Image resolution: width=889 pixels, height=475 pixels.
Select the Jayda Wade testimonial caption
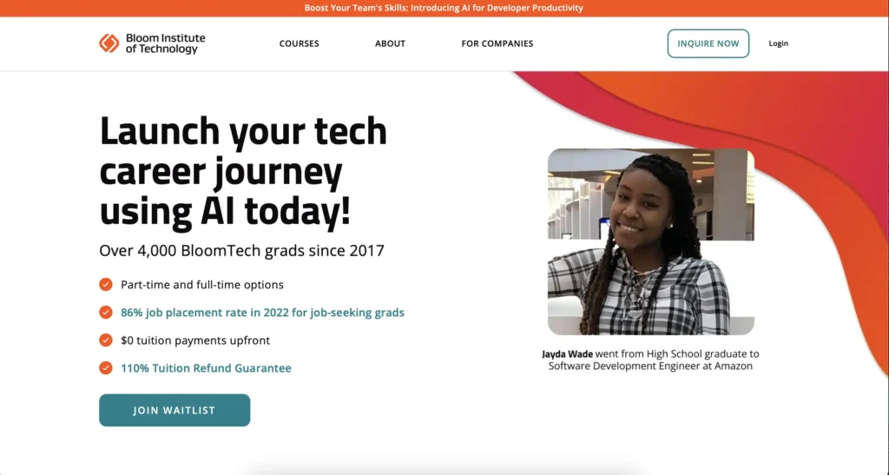click(650, 360)
